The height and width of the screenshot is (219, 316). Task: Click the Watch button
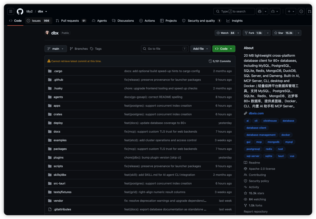pos(225,33)
